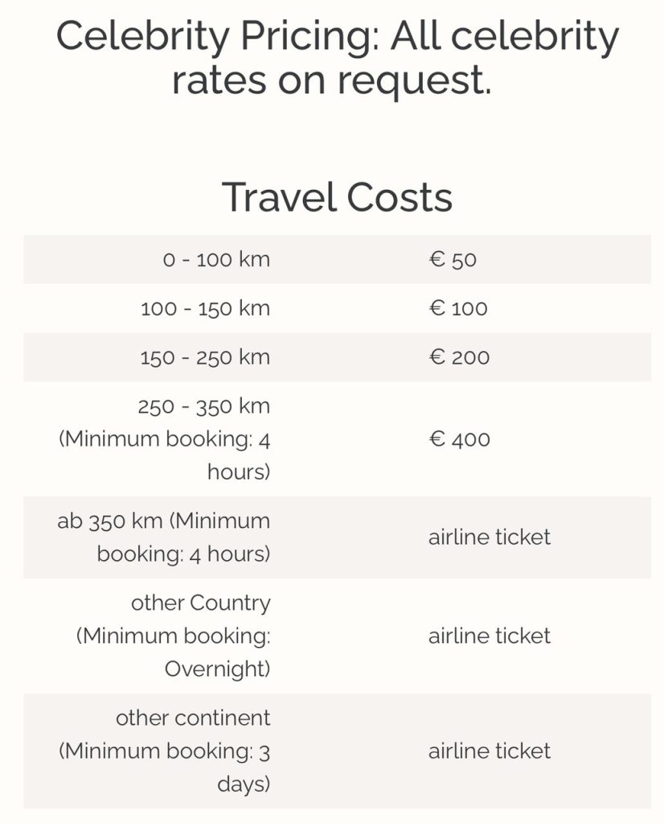
Task: Click airline ticket in the other continent row
Action: click(x=490, y=751)
